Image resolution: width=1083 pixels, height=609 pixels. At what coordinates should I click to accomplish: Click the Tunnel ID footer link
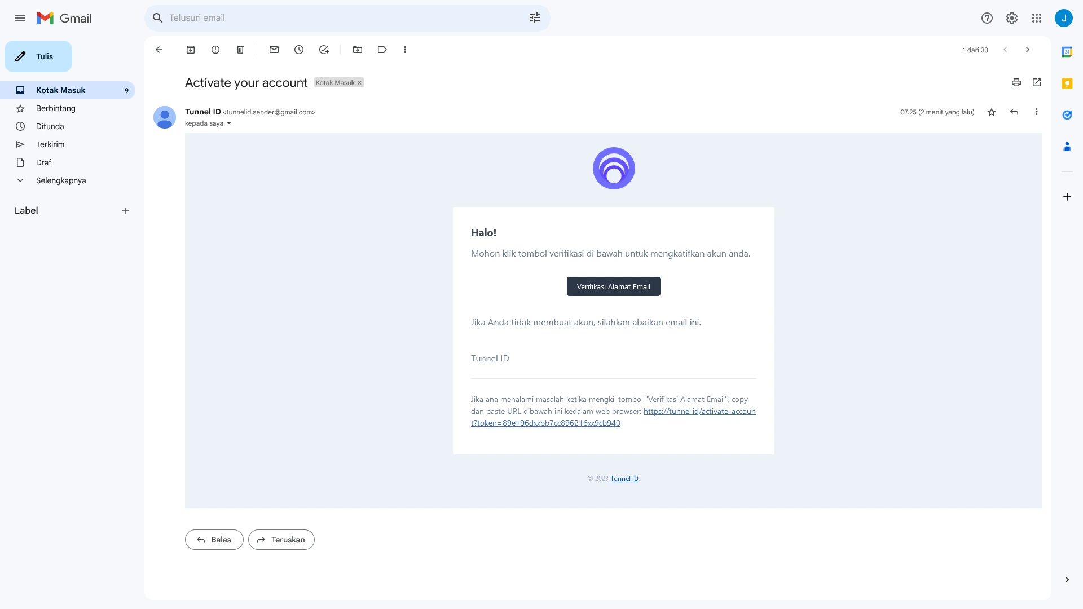coord(624,479)
